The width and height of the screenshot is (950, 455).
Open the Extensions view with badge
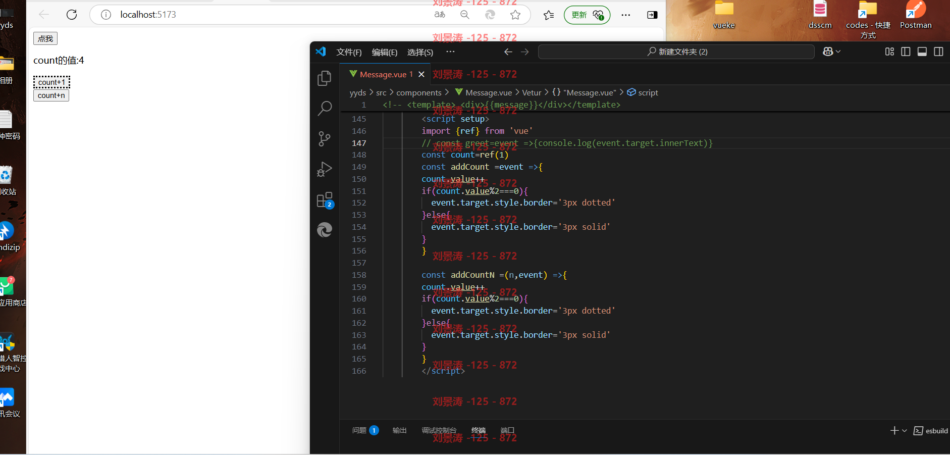[x=325, y=200]
